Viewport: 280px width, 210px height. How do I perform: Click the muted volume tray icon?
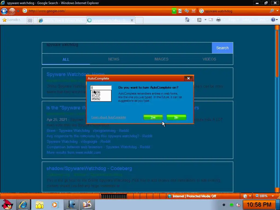tap(238, 205)
